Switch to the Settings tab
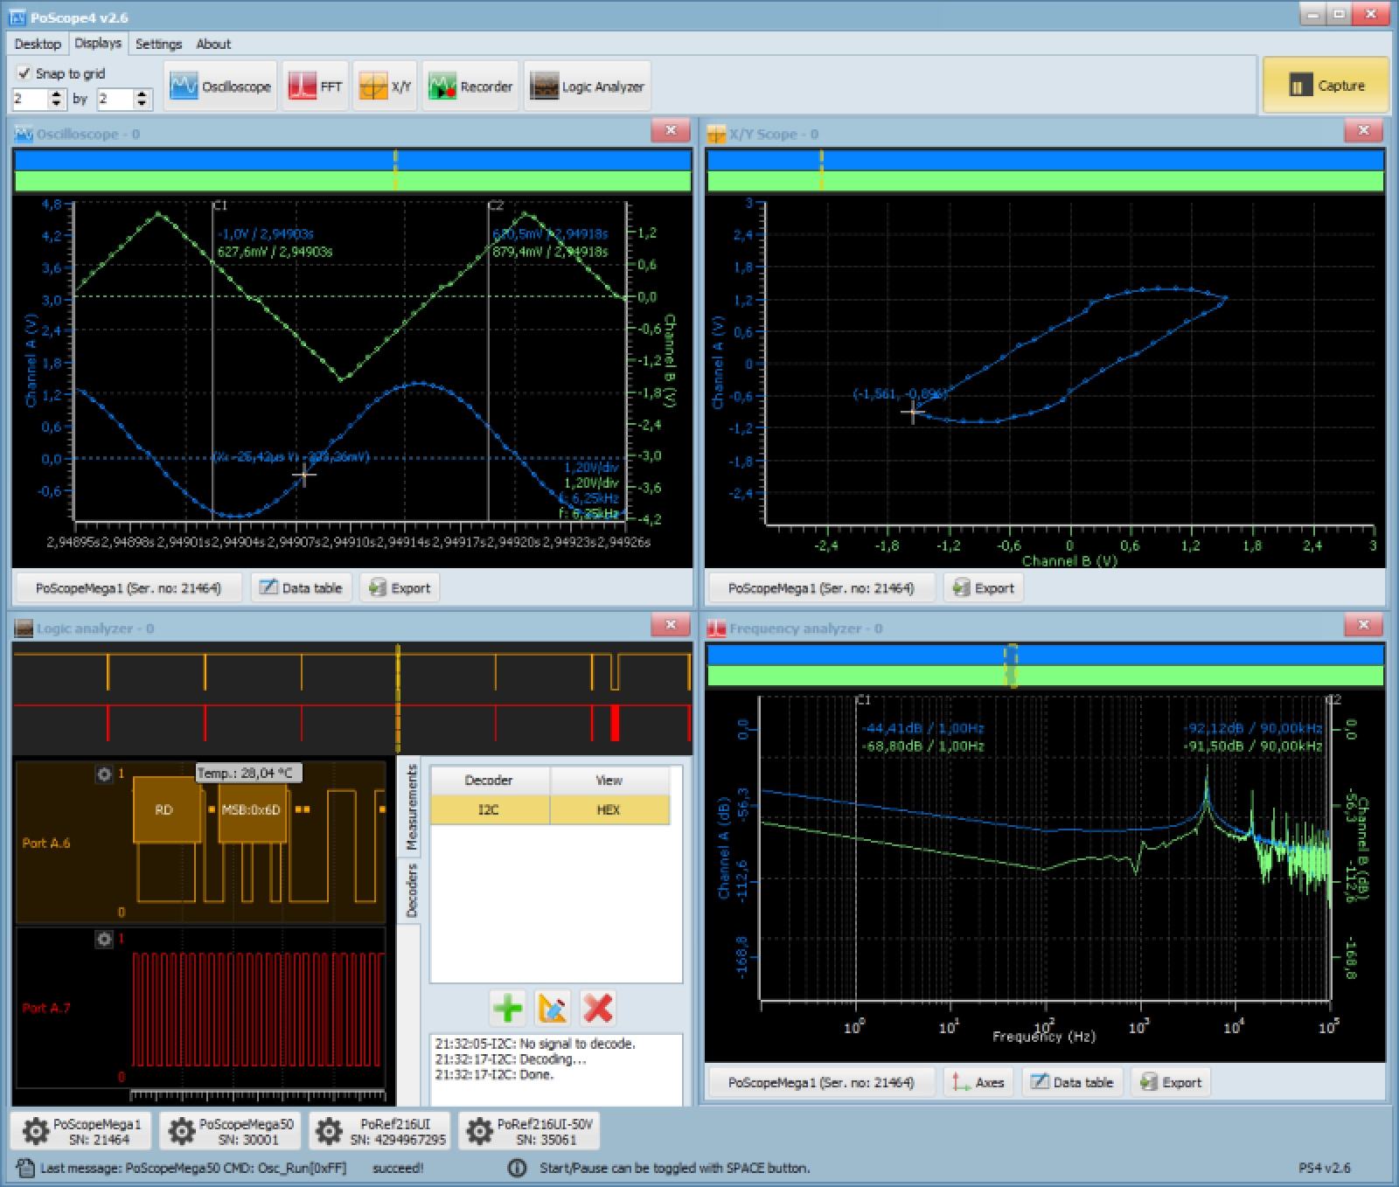 click(158, 44)
